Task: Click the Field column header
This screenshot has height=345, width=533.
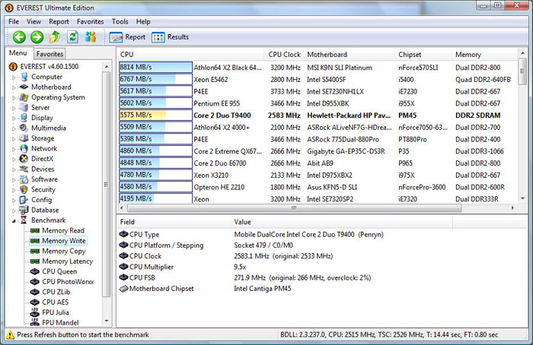Action: pyautogui.click(x=174, y=222)
